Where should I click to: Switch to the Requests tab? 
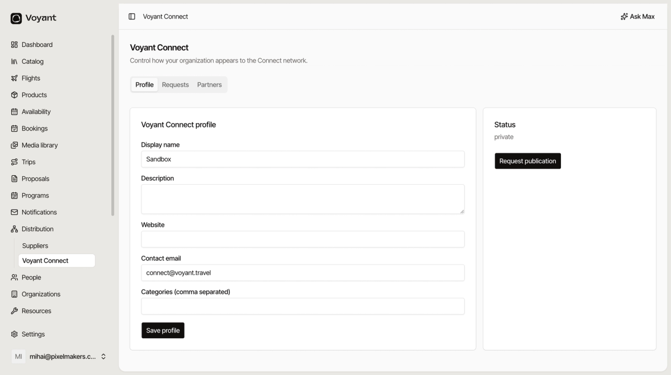point(176,85)
